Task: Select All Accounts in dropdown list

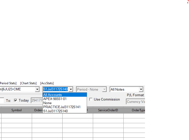Action: (65, 95)
